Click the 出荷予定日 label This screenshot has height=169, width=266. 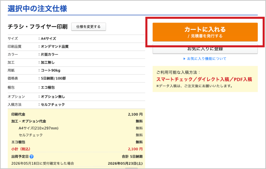click(x=20, y=157)
